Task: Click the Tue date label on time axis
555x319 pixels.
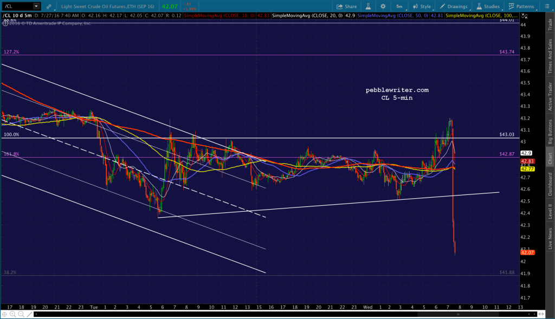Action: coord(94,307)
